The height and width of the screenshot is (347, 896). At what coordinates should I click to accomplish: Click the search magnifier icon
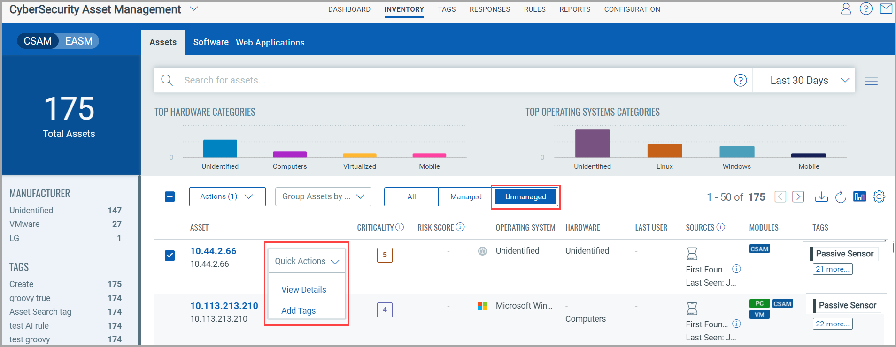167,80
